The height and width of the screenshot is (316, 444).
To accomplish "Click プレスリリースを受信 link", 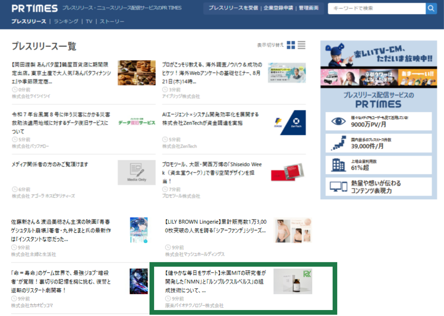I will pyautogui.click(x=233, y=8).
